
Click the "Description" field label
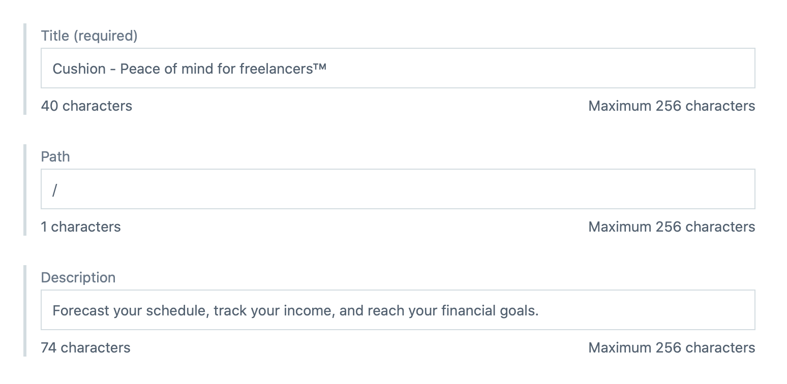pos(78,277)
